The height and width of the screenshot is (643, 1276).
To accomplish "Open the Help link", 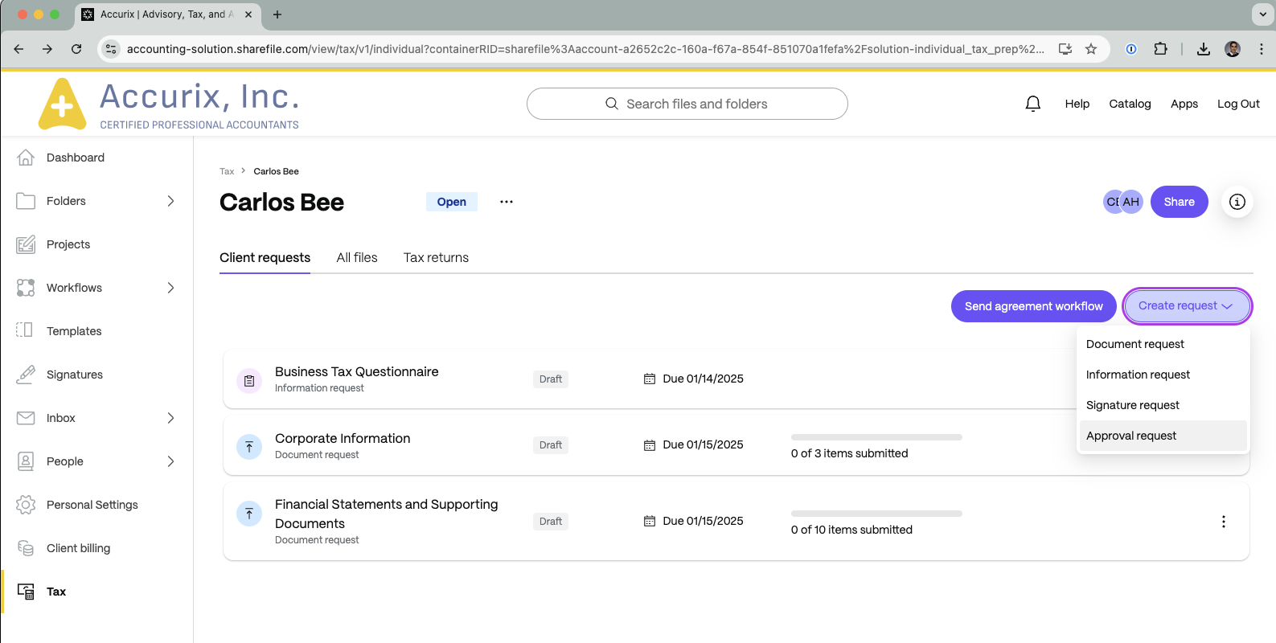I will [x=1077, y=104].
